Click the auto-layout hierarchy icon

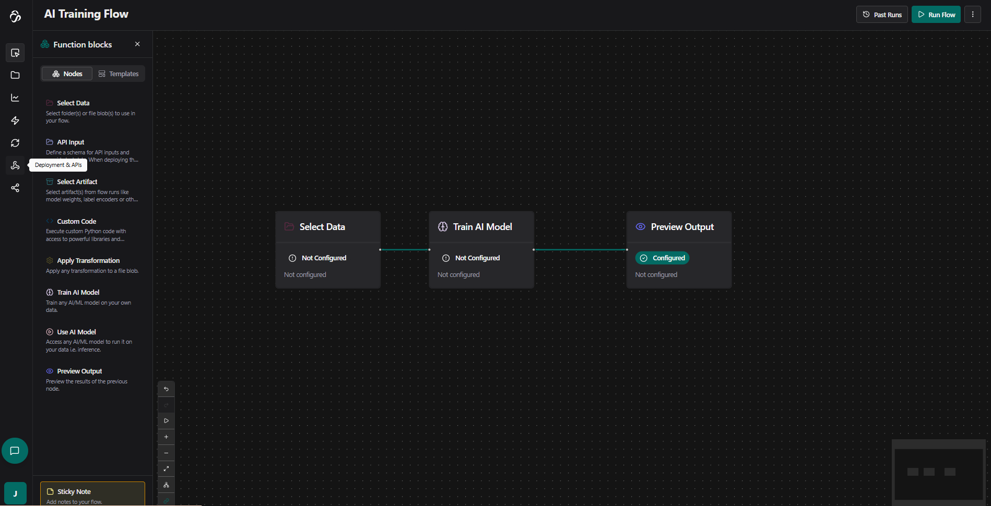point(166,485)
